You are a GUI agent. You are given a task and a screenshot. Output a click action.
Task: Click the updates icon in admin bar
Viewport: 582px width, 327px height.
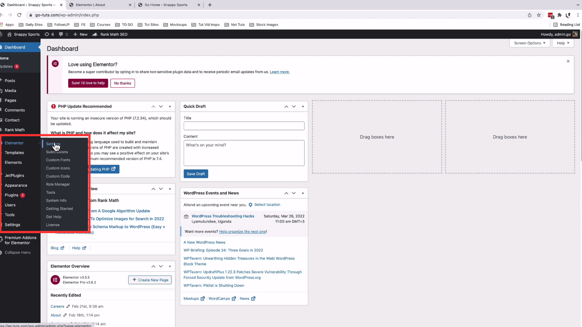coord(49,34)
